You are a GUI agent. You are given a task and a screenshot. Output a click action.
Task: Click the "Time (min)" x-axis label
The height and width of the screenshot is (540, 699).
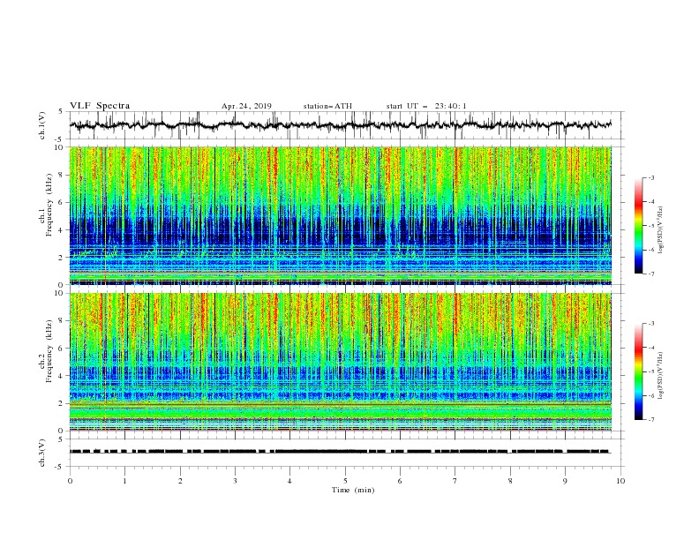[353, 490]
